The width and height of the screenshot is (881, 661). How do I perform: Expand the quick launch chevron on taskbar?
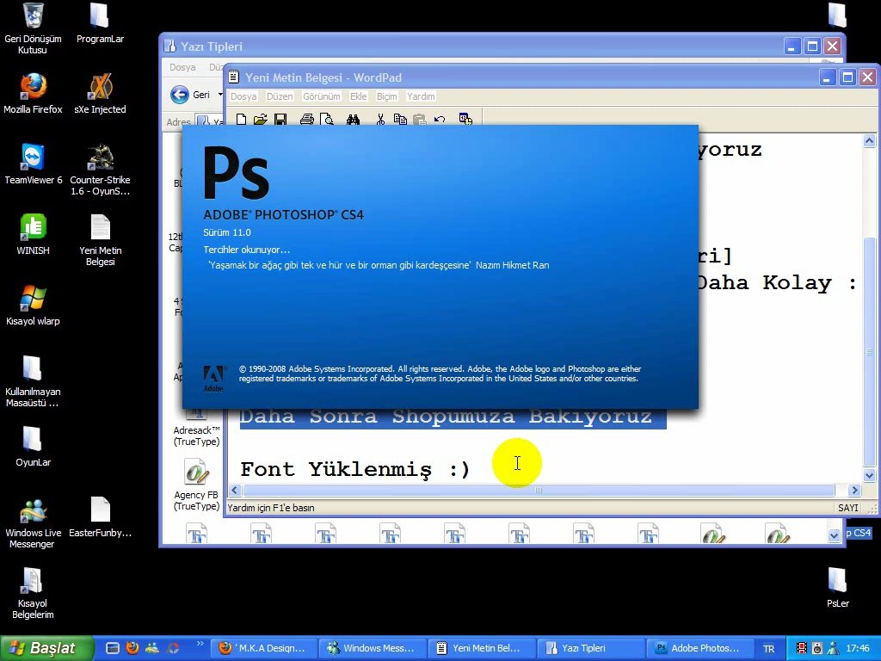(200, 644)
